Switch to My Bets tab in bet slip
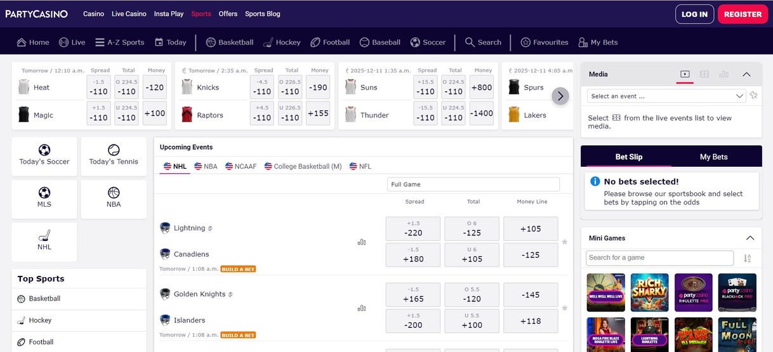This screenshot has width=773, height=352. [713, 157]
